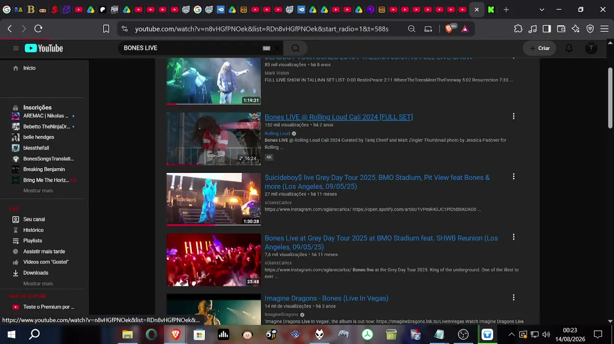Open the YouTube account avatar menu

591,48
